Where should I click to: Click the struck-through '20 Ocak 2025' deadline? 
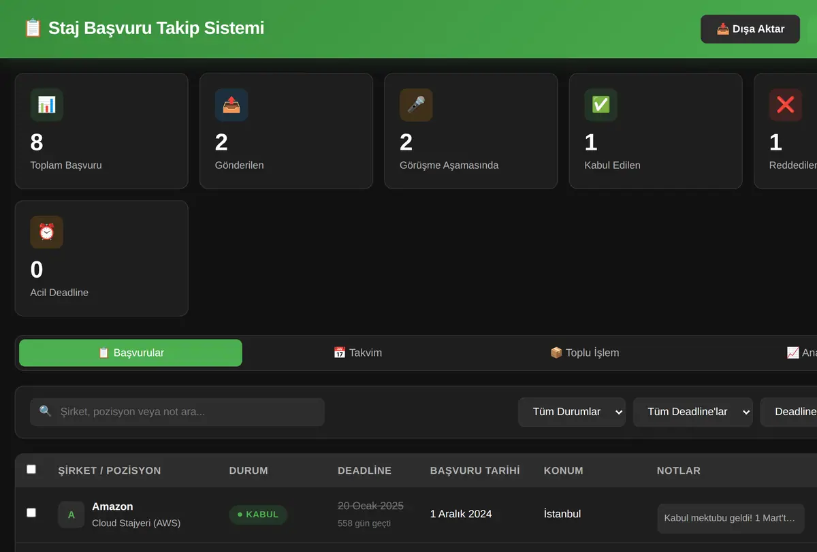pyautogui.click(x=370, y=506)
